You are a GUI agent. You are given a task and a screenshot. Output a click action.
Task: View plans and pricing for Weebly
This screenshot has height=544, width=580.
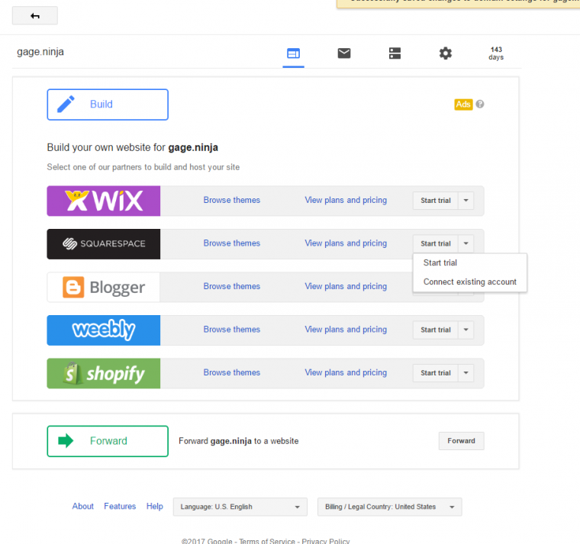point(346,330)
